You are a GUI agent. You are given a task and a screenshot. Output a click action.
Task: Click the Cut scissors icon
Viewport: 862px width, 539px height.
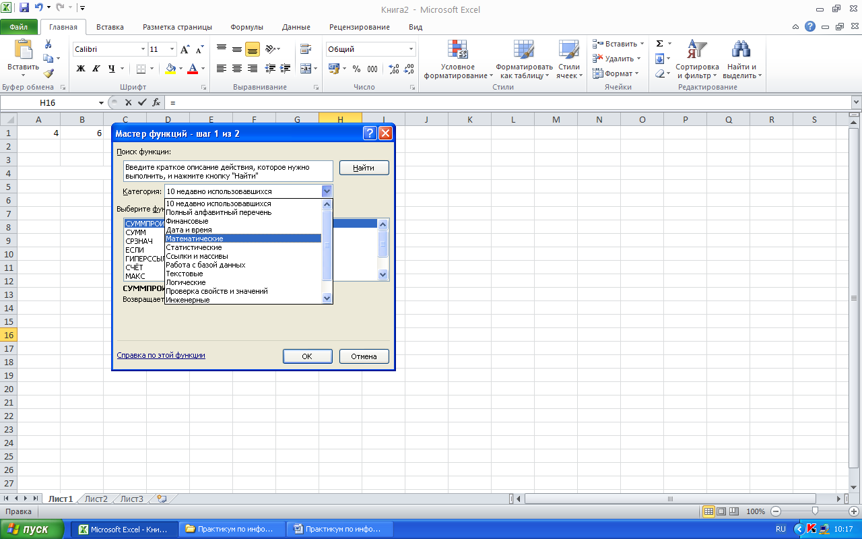pyautogui.click(x=48, y=44)
